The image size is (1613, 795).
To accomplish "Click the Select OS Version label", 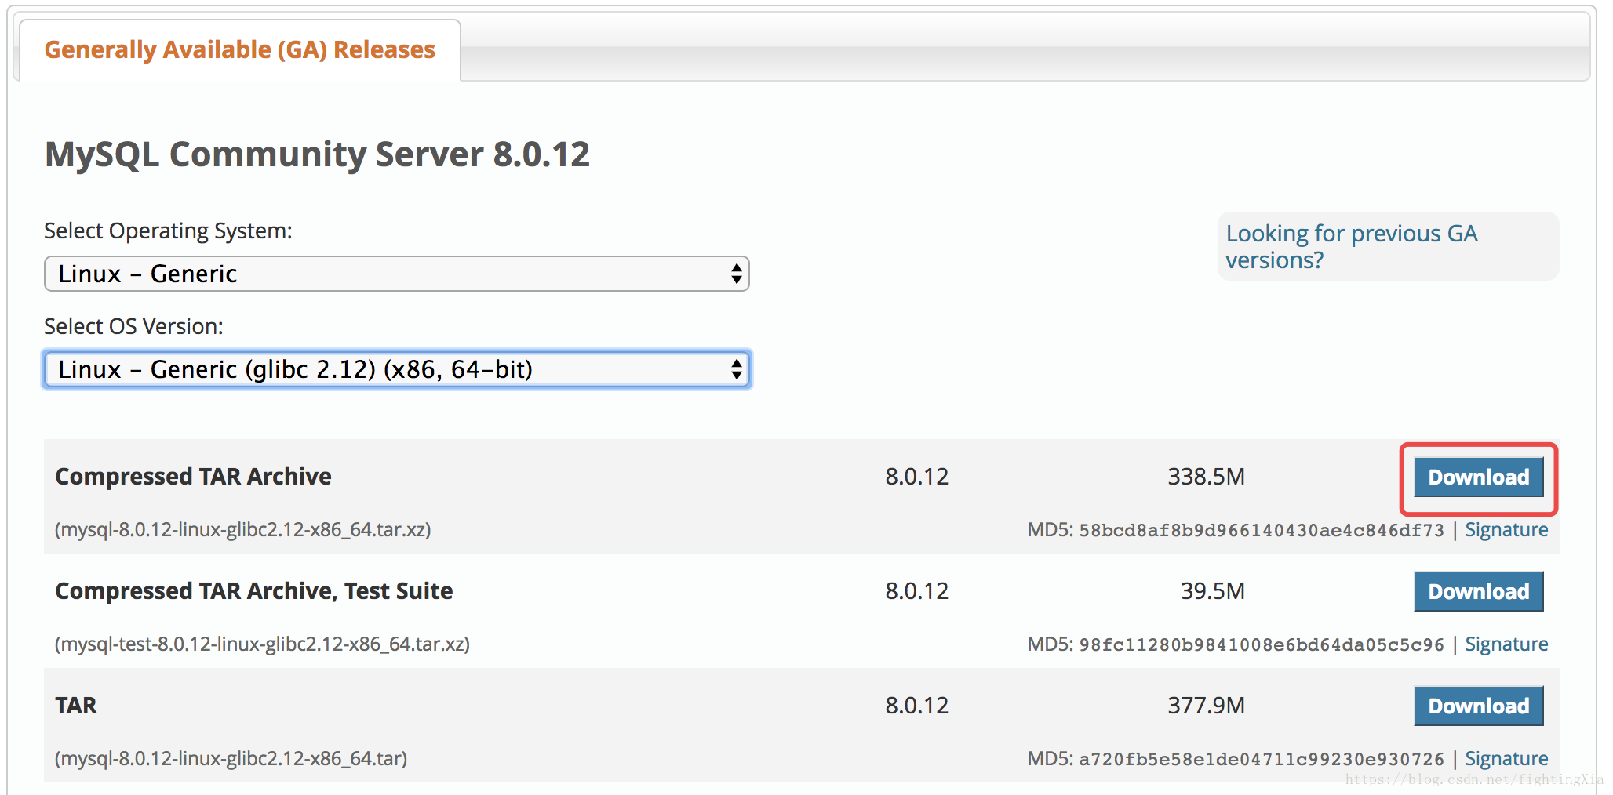I will point(133,326).
